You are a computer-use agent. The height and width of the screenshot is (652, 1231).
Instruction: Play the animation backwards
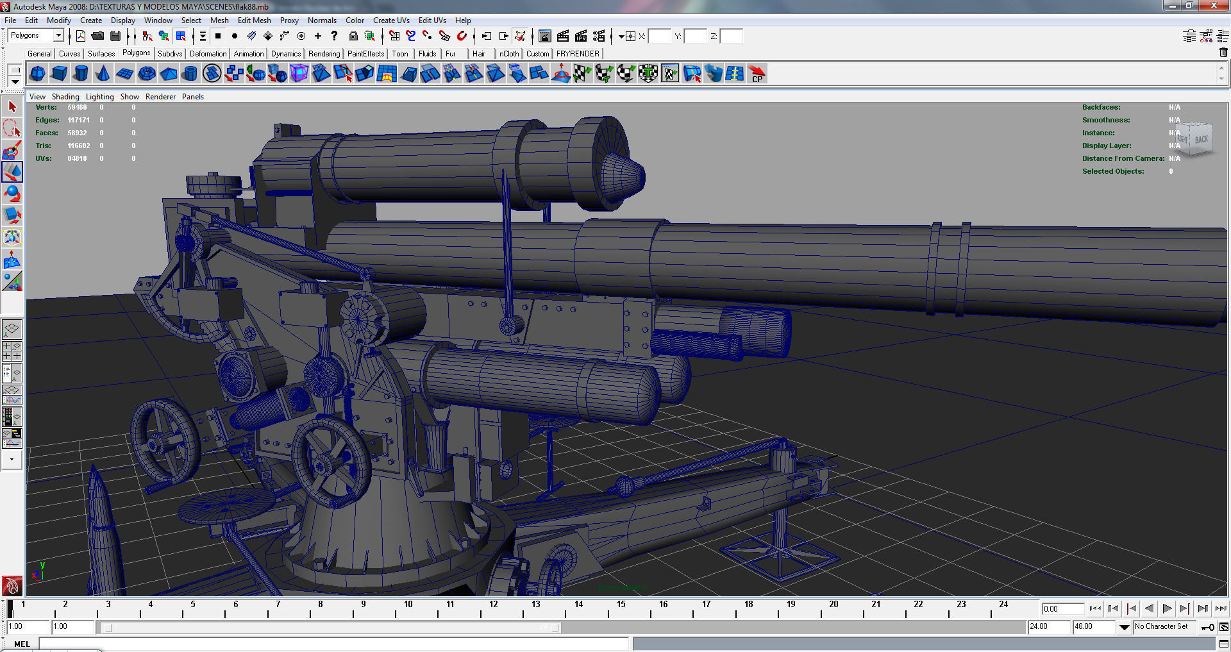pos(1150,609)
